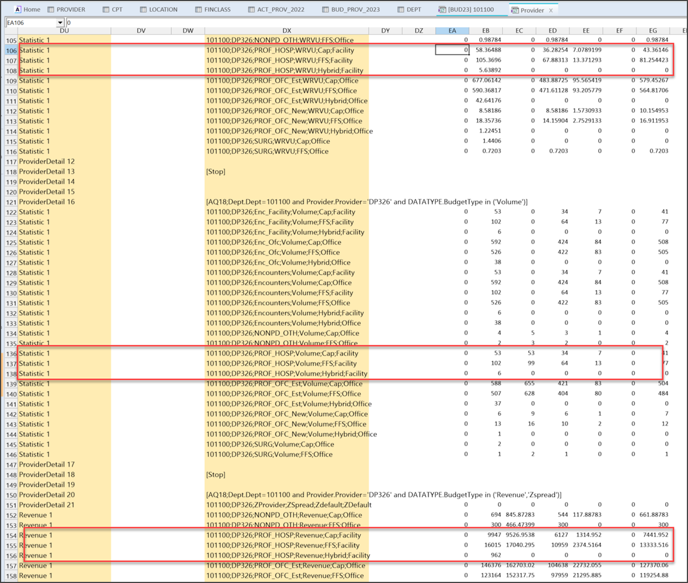Screen dimensions: 688x583
Task: Close the Provider tab
Action: click(551, 10)
